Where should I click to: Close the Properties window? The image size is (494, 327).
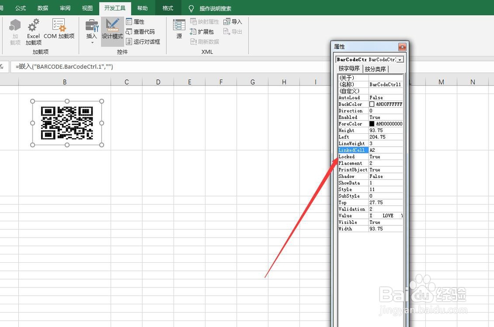point(402,47)
